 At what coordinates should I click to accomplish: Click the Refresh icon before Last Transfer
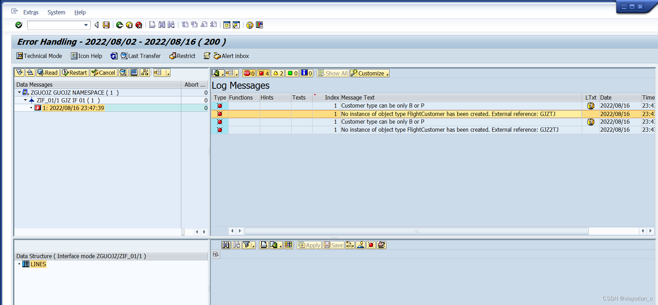coord(114,56)
